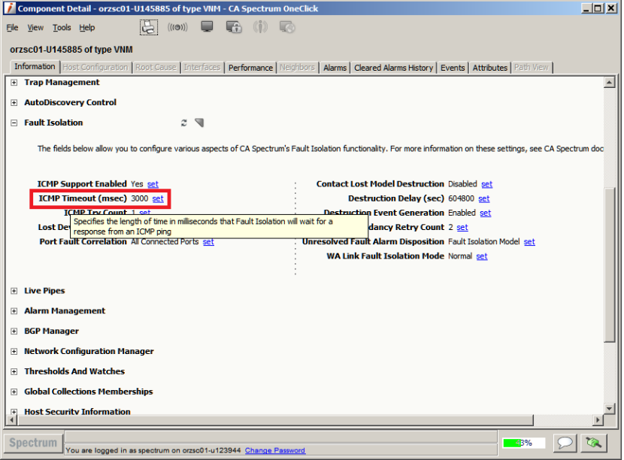Open the locked-monitor toolbar icon
Screen dimensions: 624x460
click(233, 27)
